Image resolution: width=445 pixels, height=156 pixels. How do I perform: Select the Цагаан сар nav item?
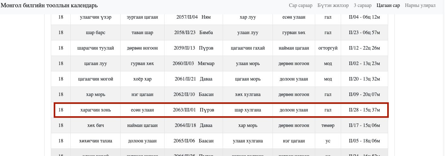point(388,5)
